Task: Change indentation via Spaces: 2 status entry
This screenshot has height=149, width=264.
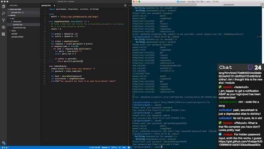Action: [106, 147]
